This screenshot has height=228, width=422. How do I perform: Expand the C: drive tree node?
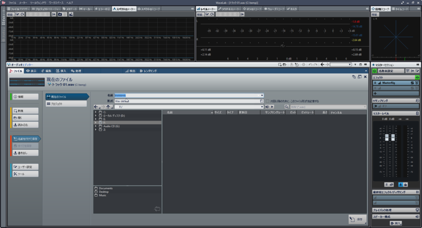point(96,112)
